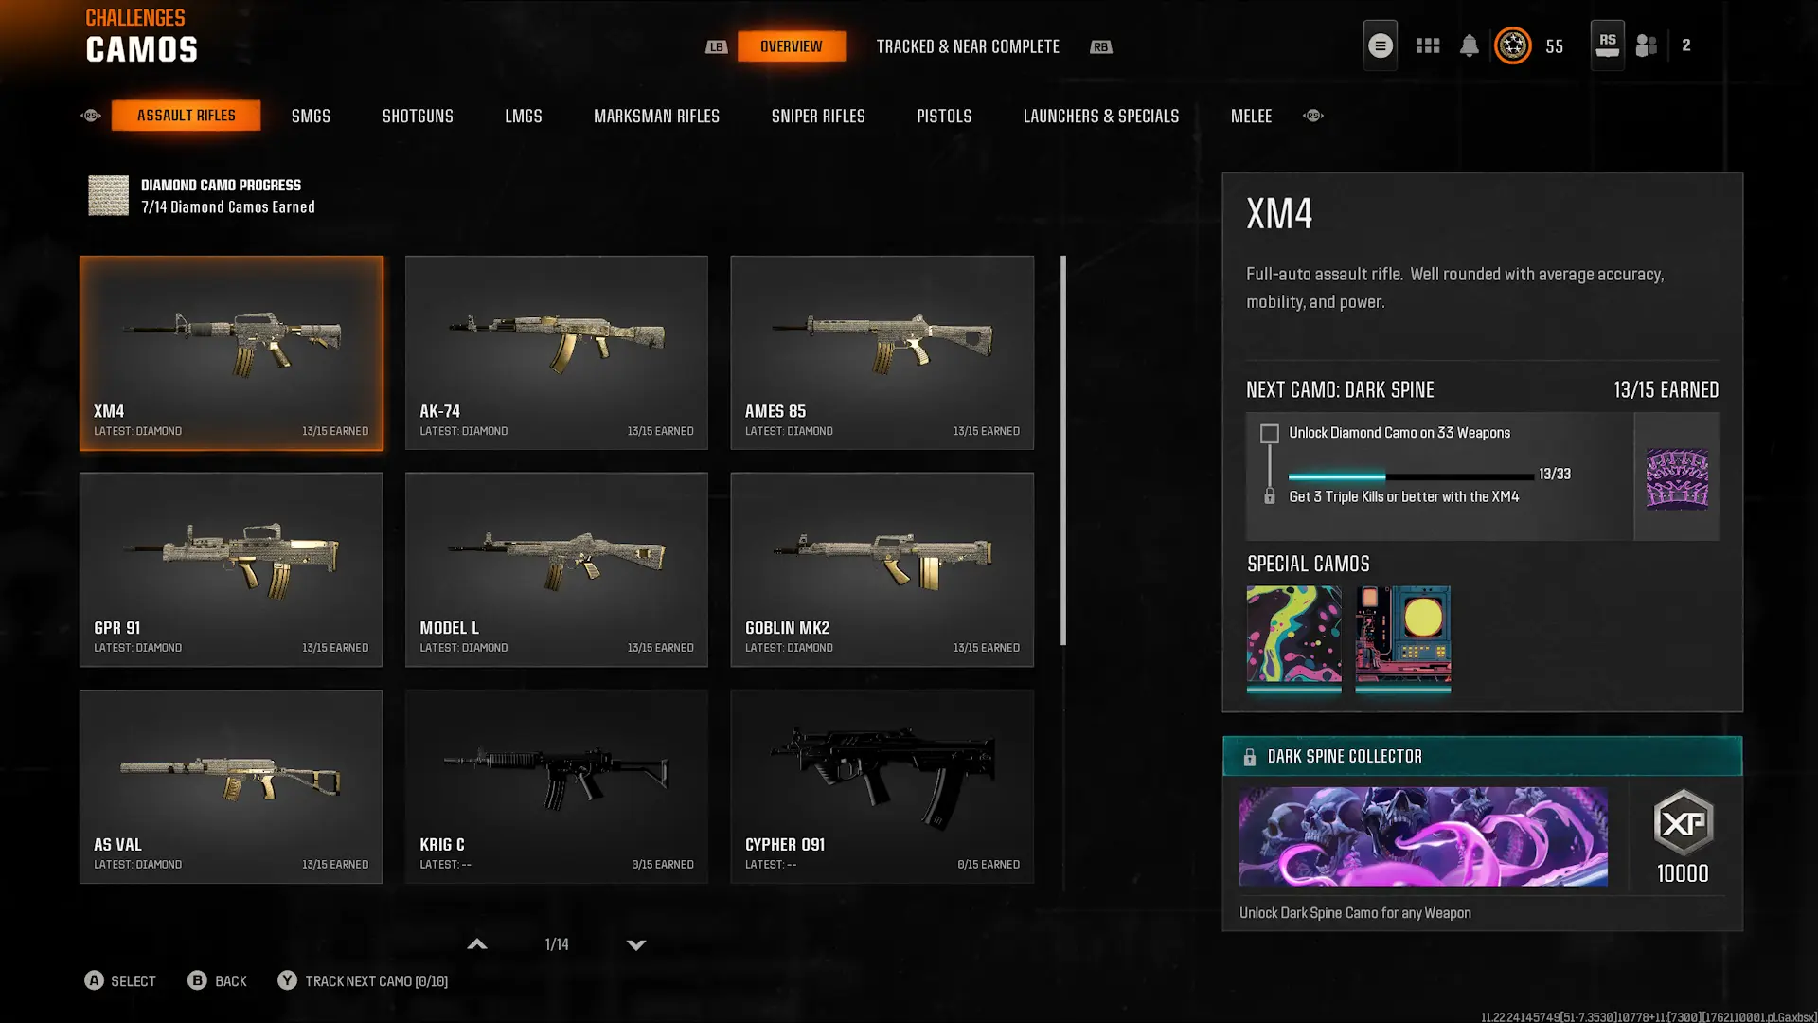
Task: Click the RS stick channel icon
Action: 1607,45
